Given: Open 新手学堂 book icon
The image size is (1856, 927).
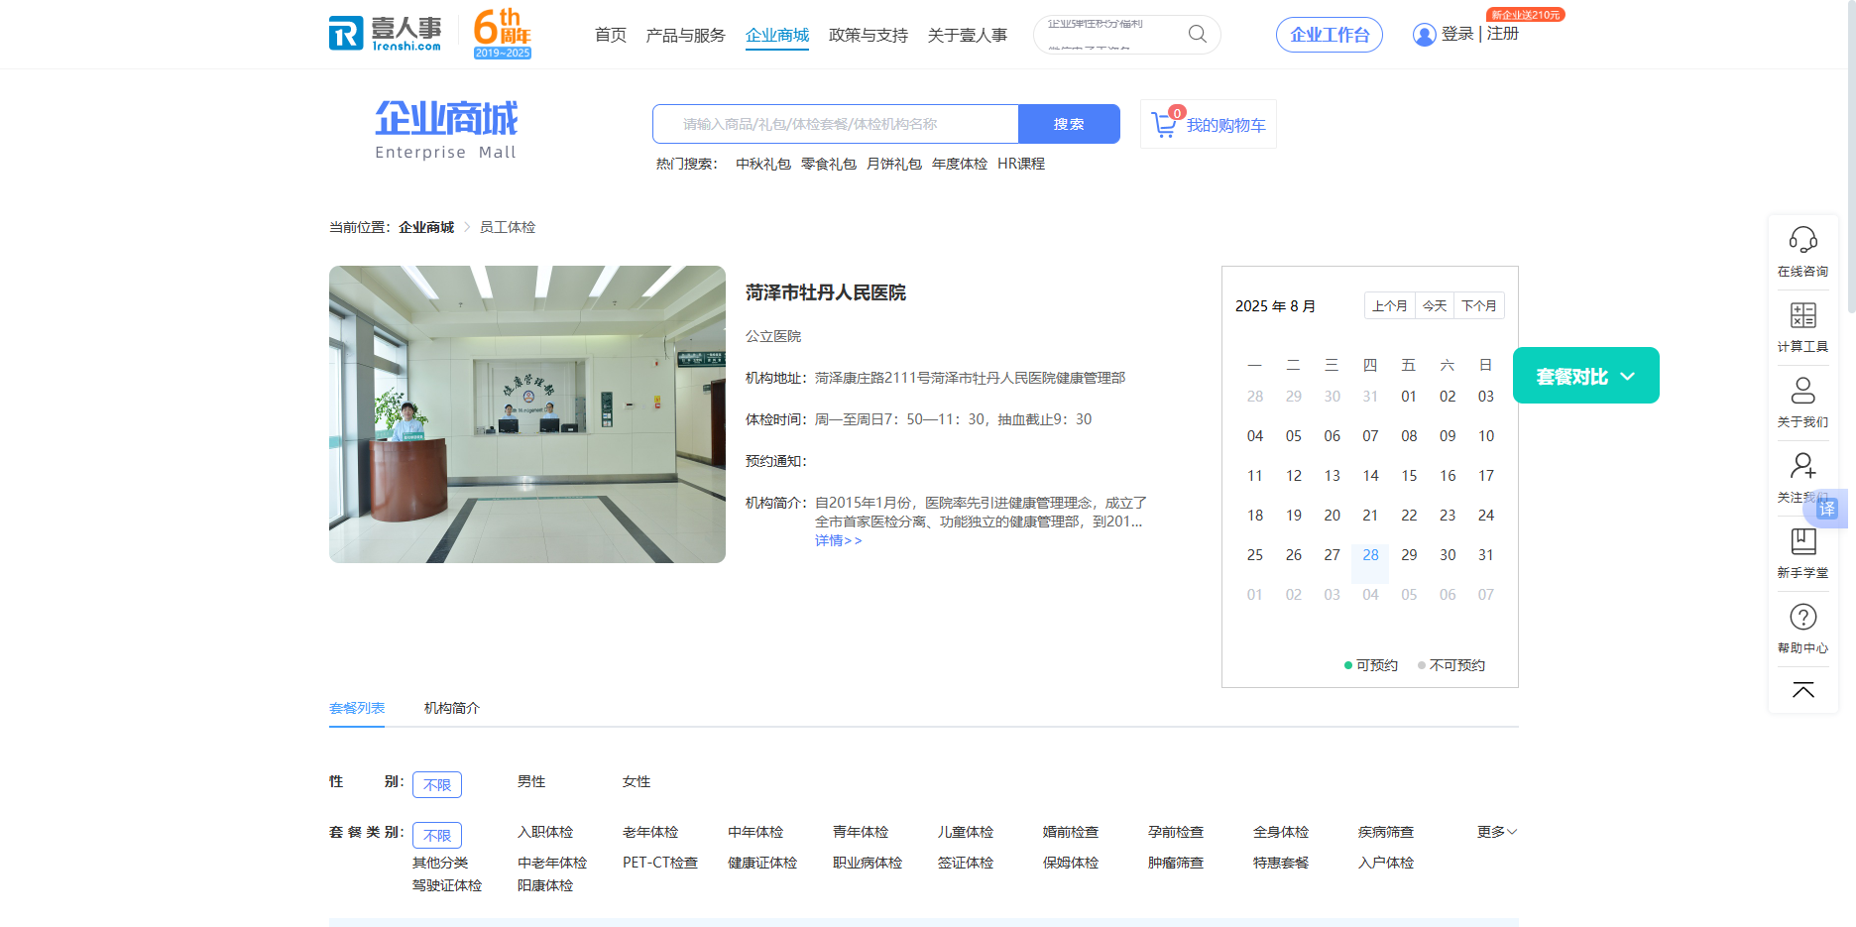Looking at the screenshot, I should point(1802,541).
